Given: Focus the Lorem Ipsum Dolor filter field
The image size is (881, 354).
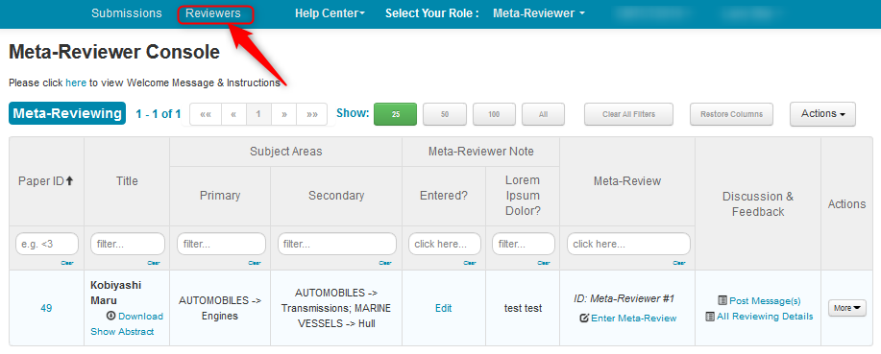Looking at the screenshot, I should click(523, 244).
